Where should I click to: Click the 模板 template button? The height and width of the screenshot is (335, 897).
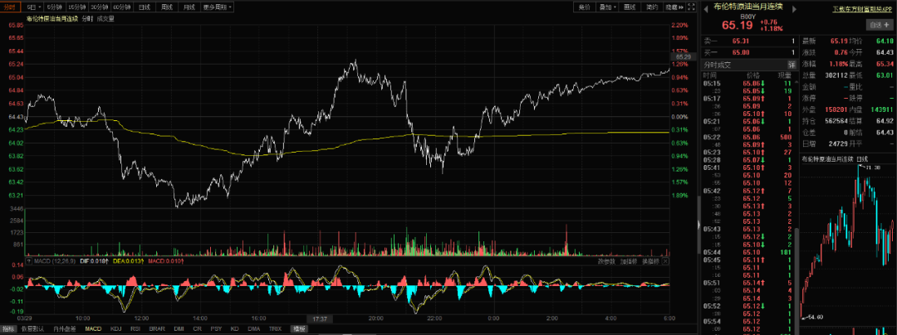click(298, 328)
